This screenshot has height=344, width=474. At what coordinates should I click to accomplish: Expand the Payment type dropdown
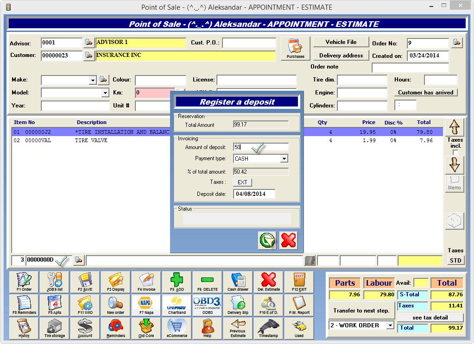(284, 158)
